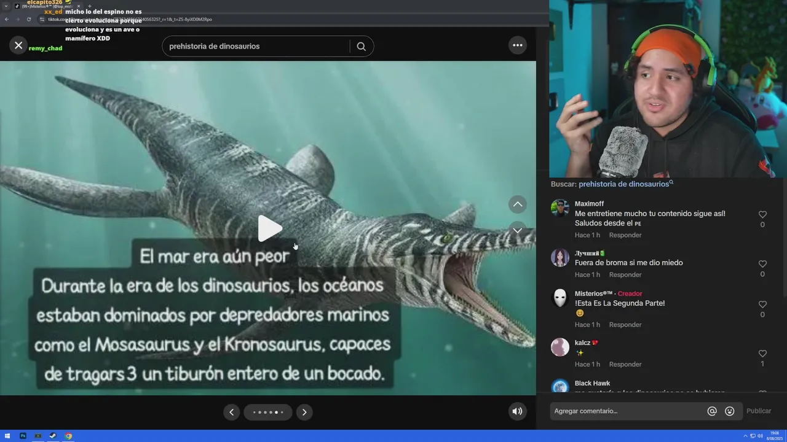Click the tiktok.com address bar URL
Image resolution: width=787 pixels, height=442 pixels.
tap(130, 19)
